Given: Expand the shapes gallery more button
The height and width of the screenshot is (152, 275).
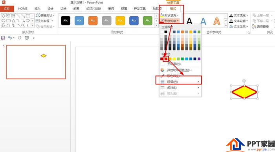Looking at the screenshot, I should 33,25.
